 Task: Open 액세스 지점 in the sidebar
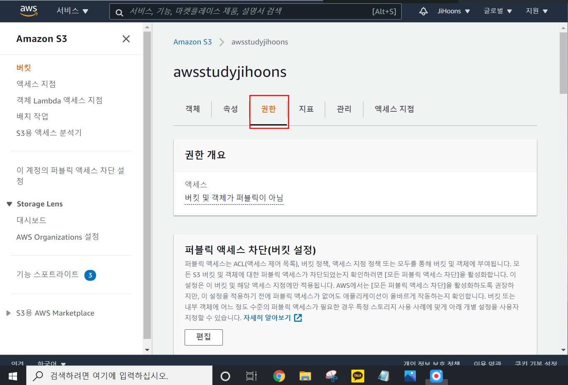coord(36,84)
